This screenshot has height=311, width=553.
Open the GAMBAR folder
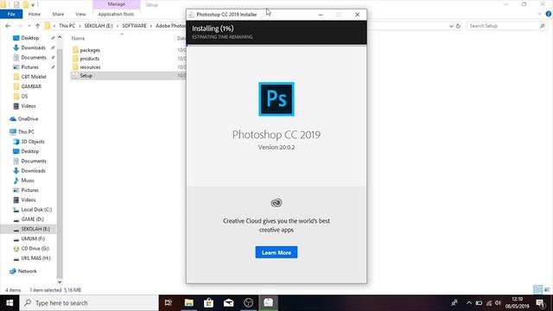click(31, 86)
